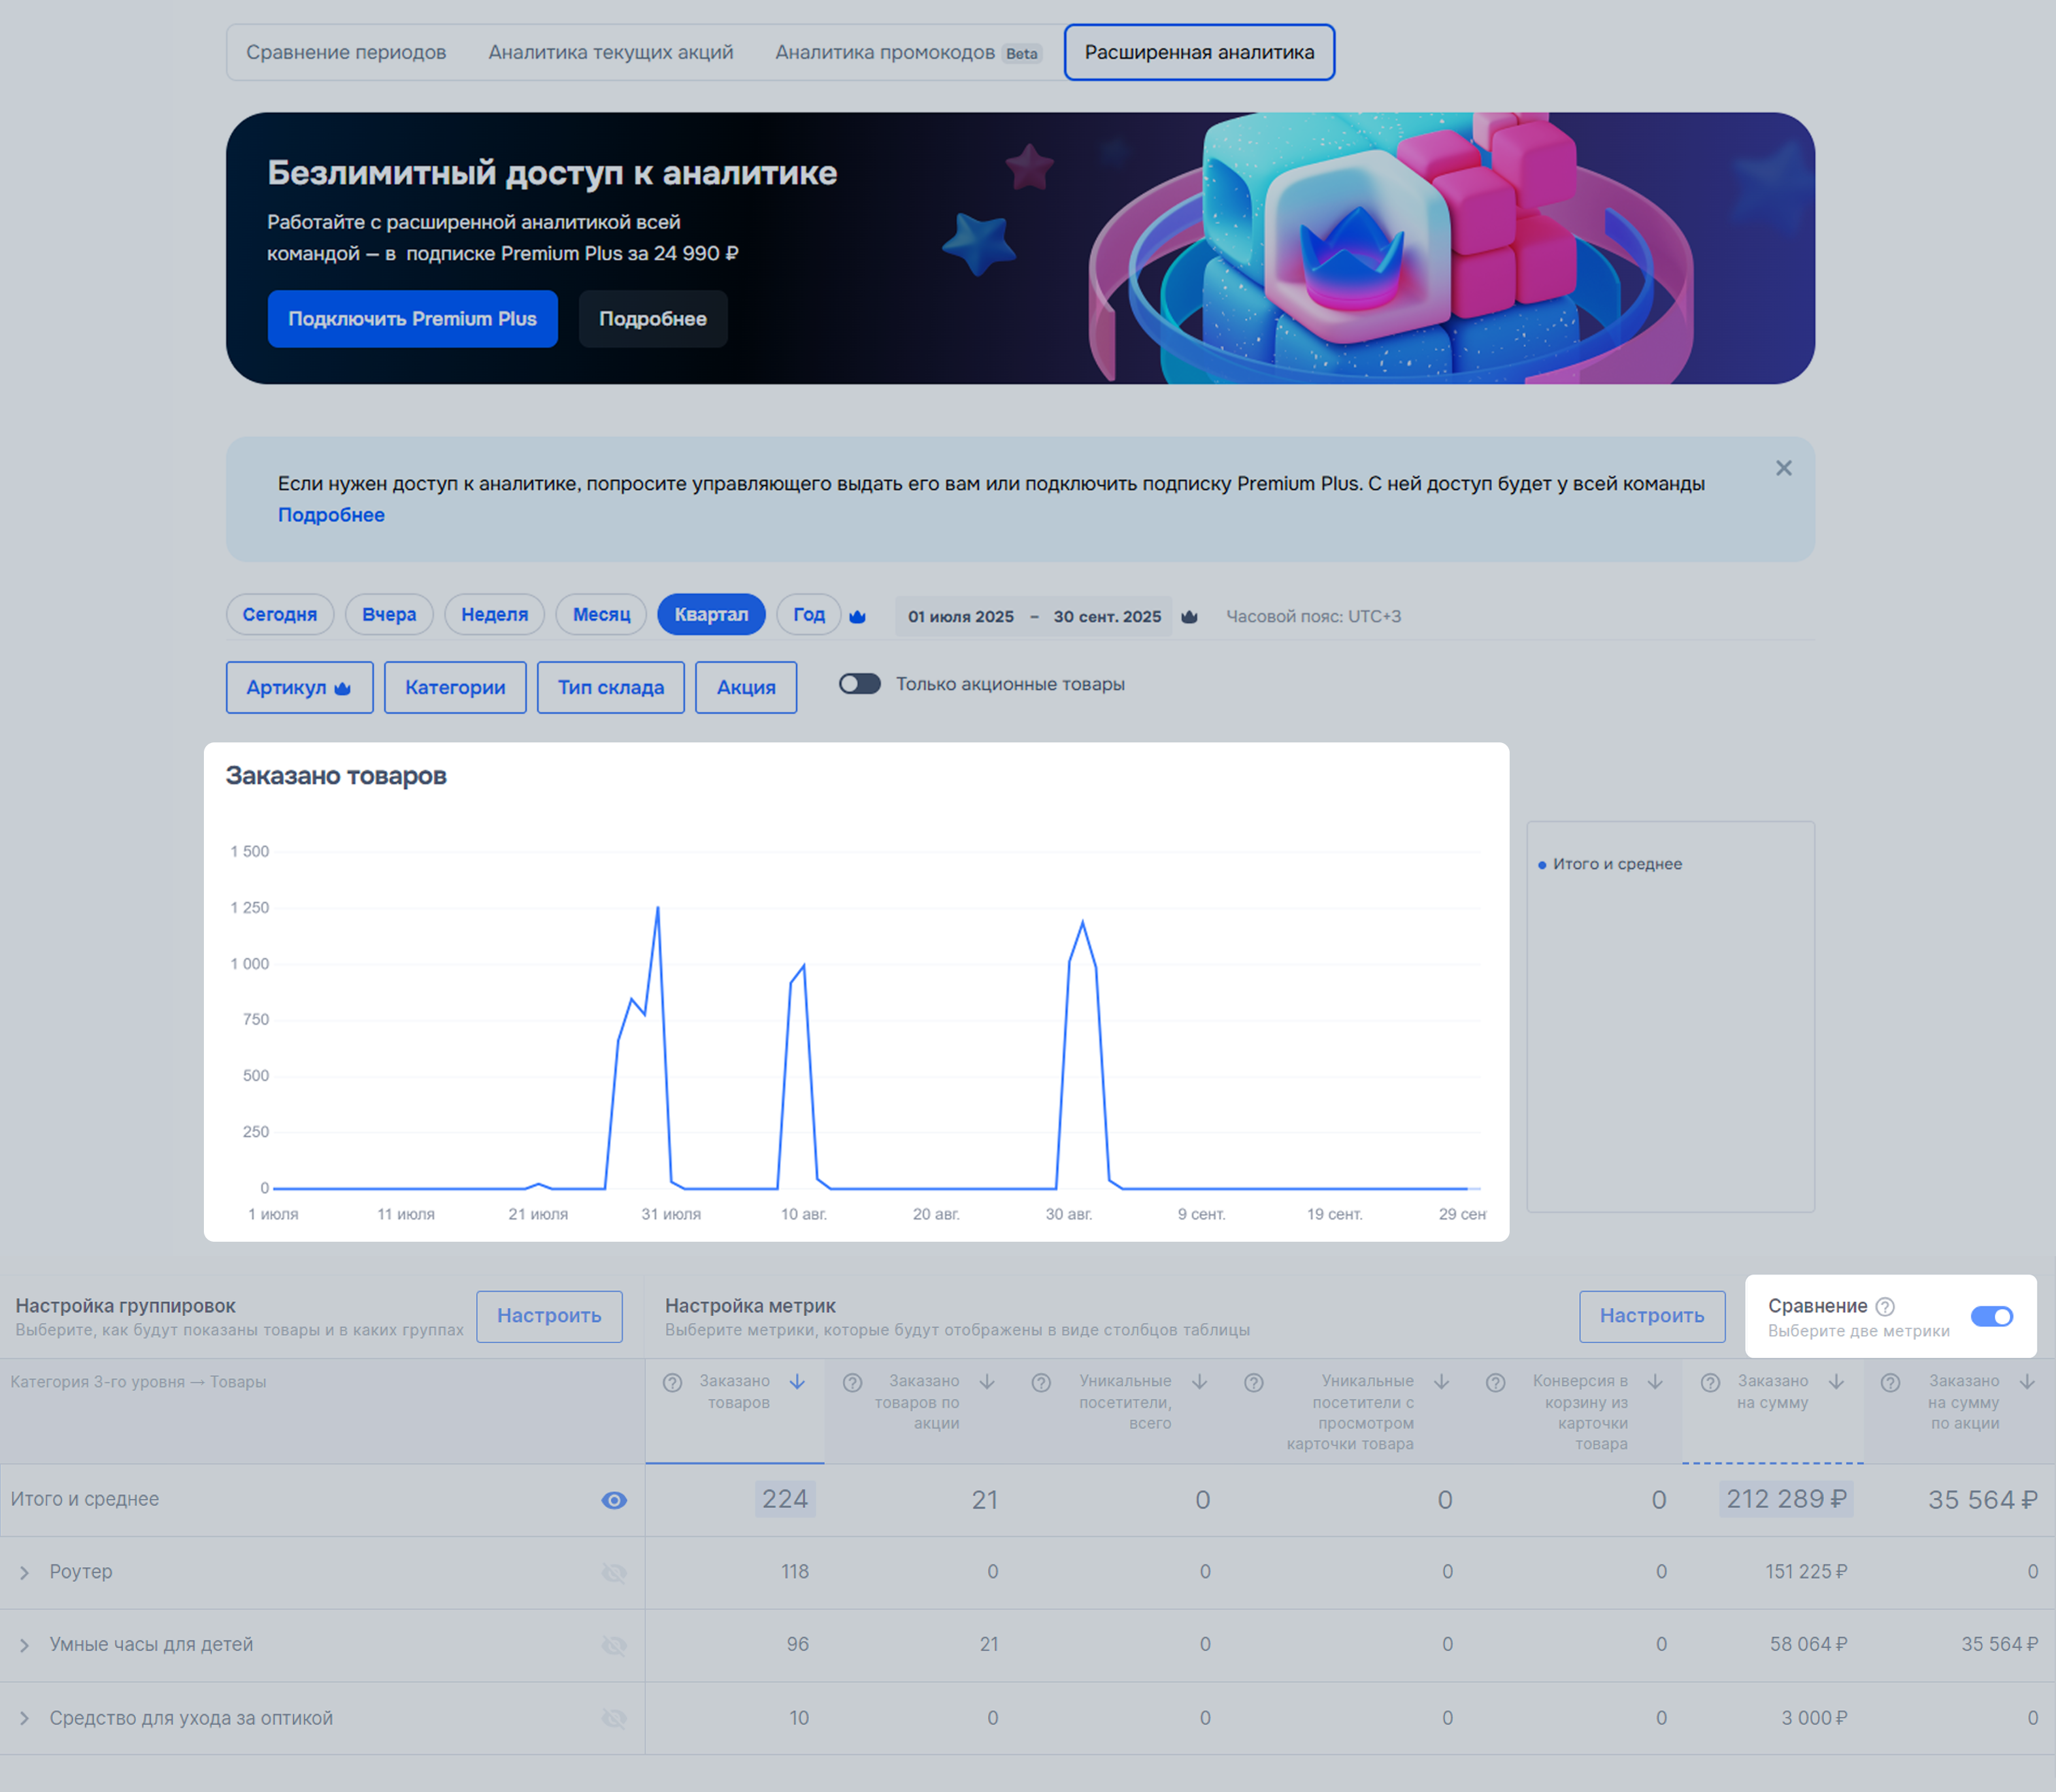Image resolution: width=2056 pixels, height=1792 pixels.
Task: Open Аналитика промокодов Beta tab
Action: [x=907, y=52]
